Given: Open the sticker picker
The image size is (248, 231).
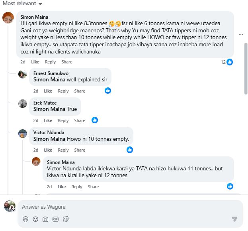Looking at the screenshot, I should (66, 219).
